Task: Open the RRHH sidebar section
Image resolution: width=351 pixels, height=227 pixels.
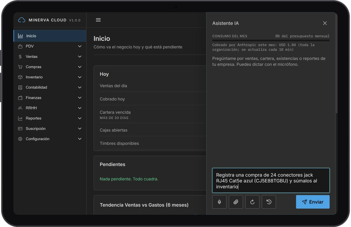Action: tap(50, 108)
